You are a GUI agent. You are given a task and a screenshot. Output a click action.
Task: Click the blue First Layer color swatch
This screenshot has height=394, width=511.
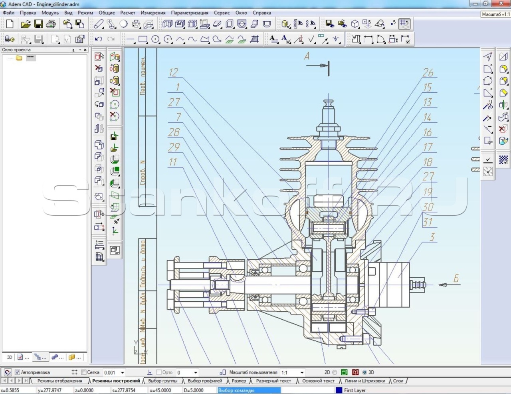[x=339, y=390]
